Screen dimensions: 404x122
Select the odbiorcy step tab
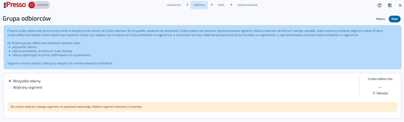tap(199, 5)
